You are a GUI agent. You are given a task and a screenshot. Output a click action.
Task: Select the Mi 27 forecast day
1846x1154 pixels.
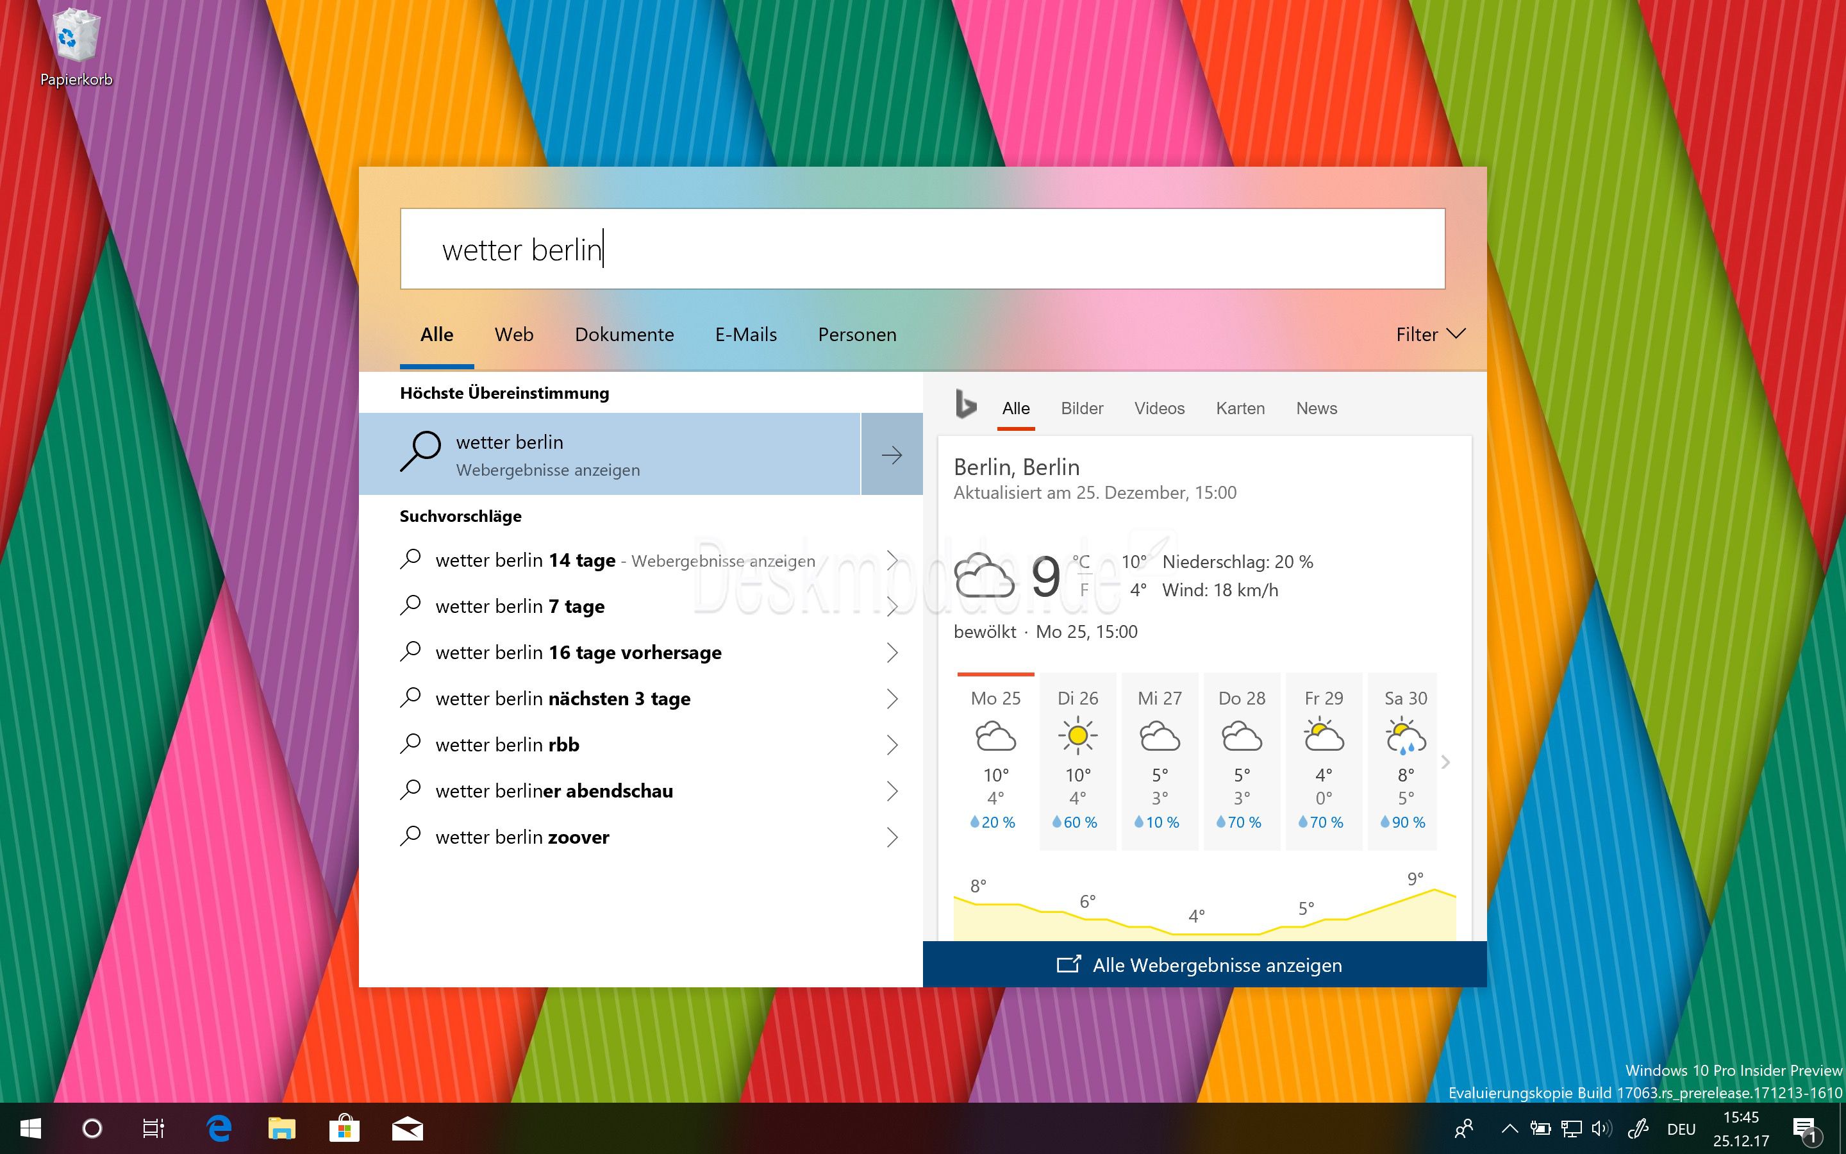[1160, 761]
